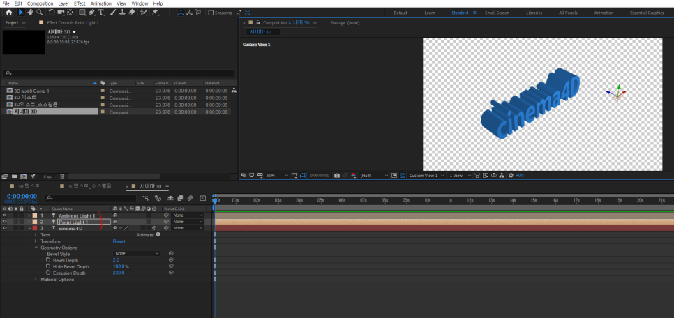Collapse the Geometry Options group
Viewport: 674px width, 318px height.
36,248
